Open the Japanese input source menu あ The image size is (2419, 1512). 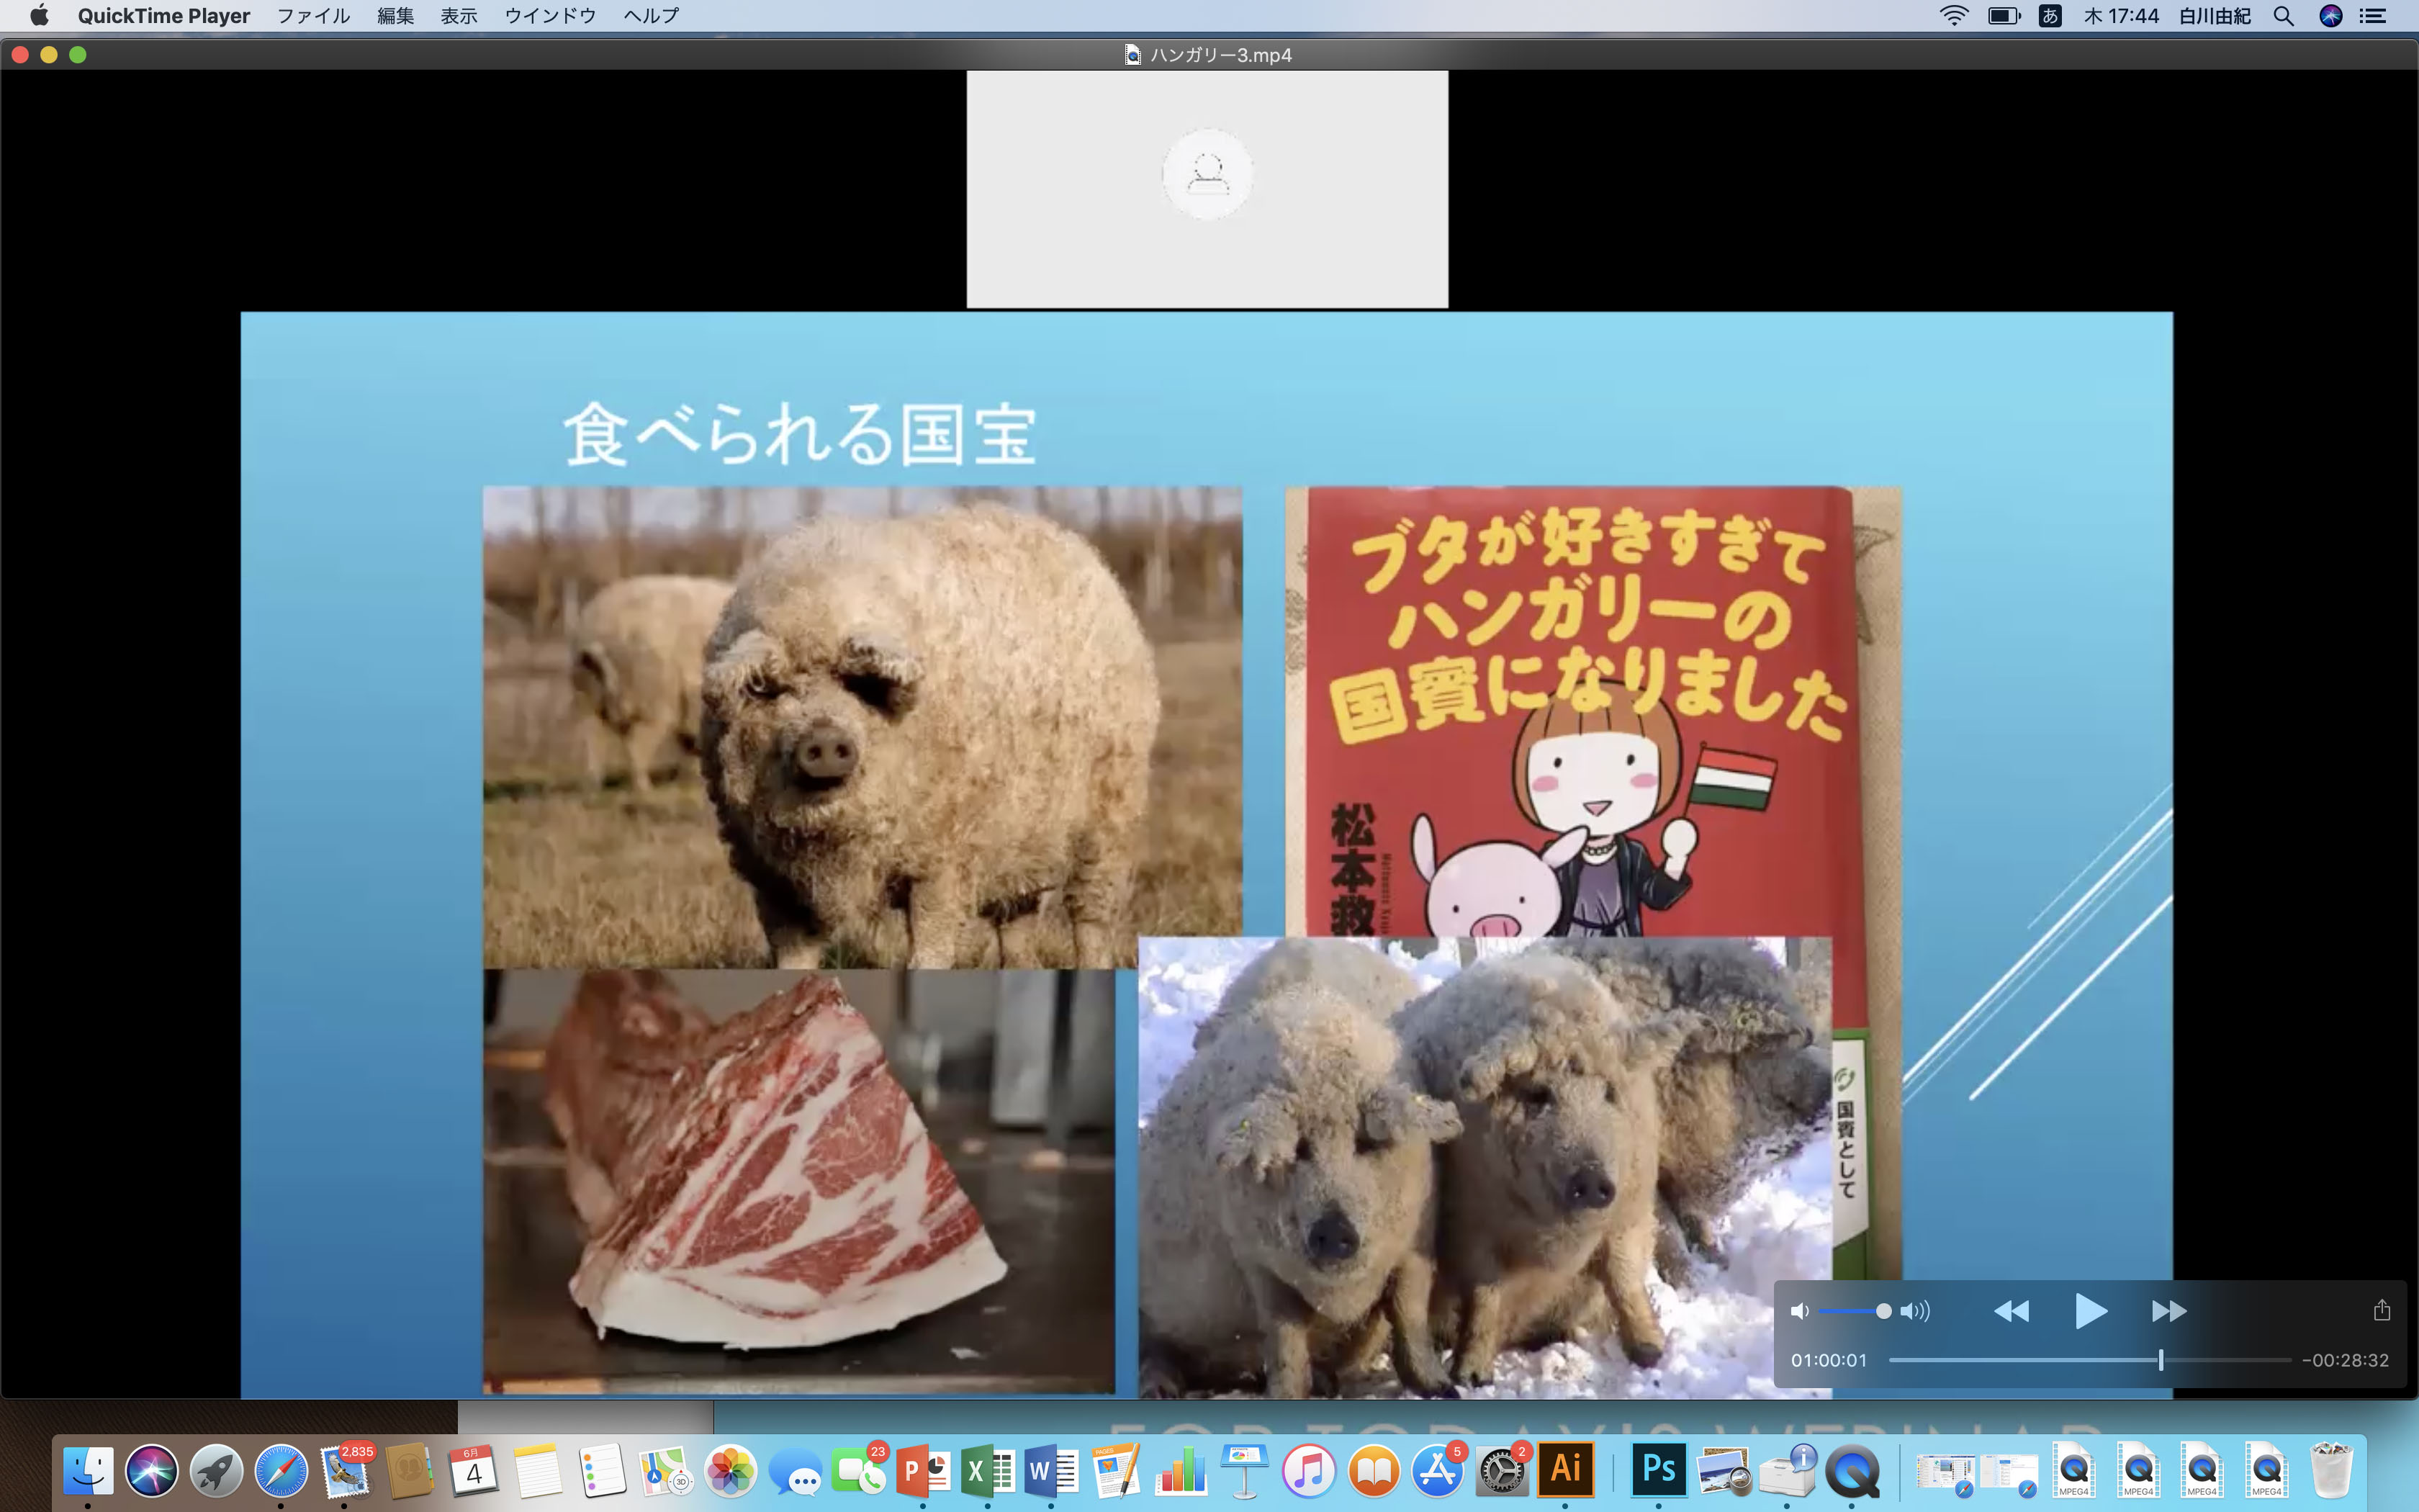2050,15
